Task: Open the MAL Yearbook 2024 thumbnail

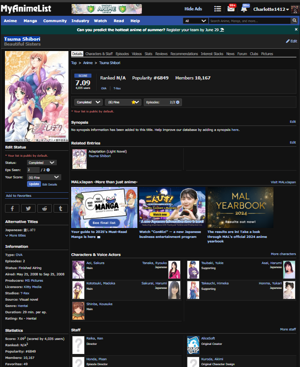Action: tap(240, 208)
